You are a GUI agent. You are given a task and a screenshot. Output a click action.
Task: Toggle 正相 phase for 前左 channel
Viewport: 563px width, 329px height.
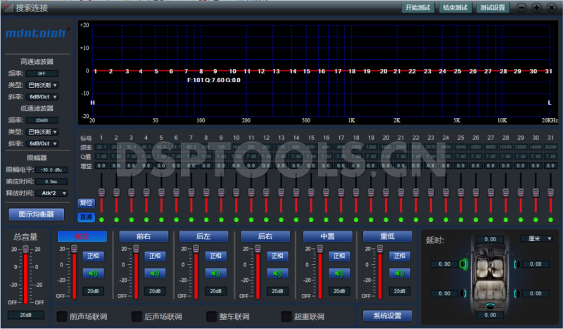click(x=94, y=256)
